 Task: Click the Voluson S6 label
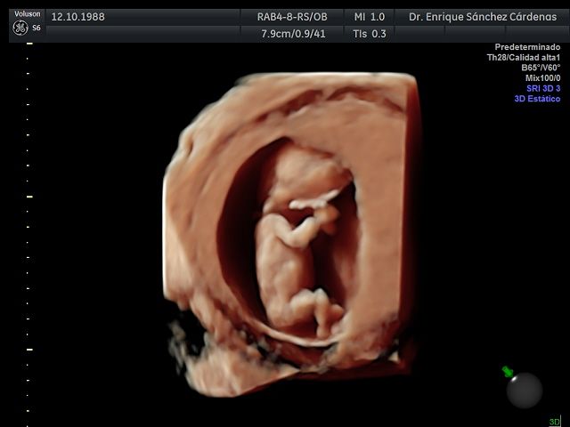tap(28, 20)
